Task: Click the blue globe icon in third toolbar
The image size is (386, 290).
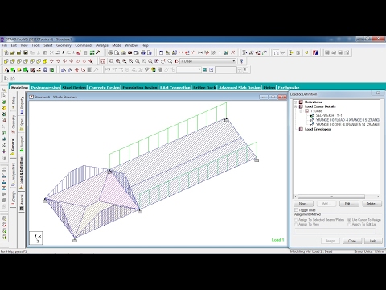Action: coord(45,70)
